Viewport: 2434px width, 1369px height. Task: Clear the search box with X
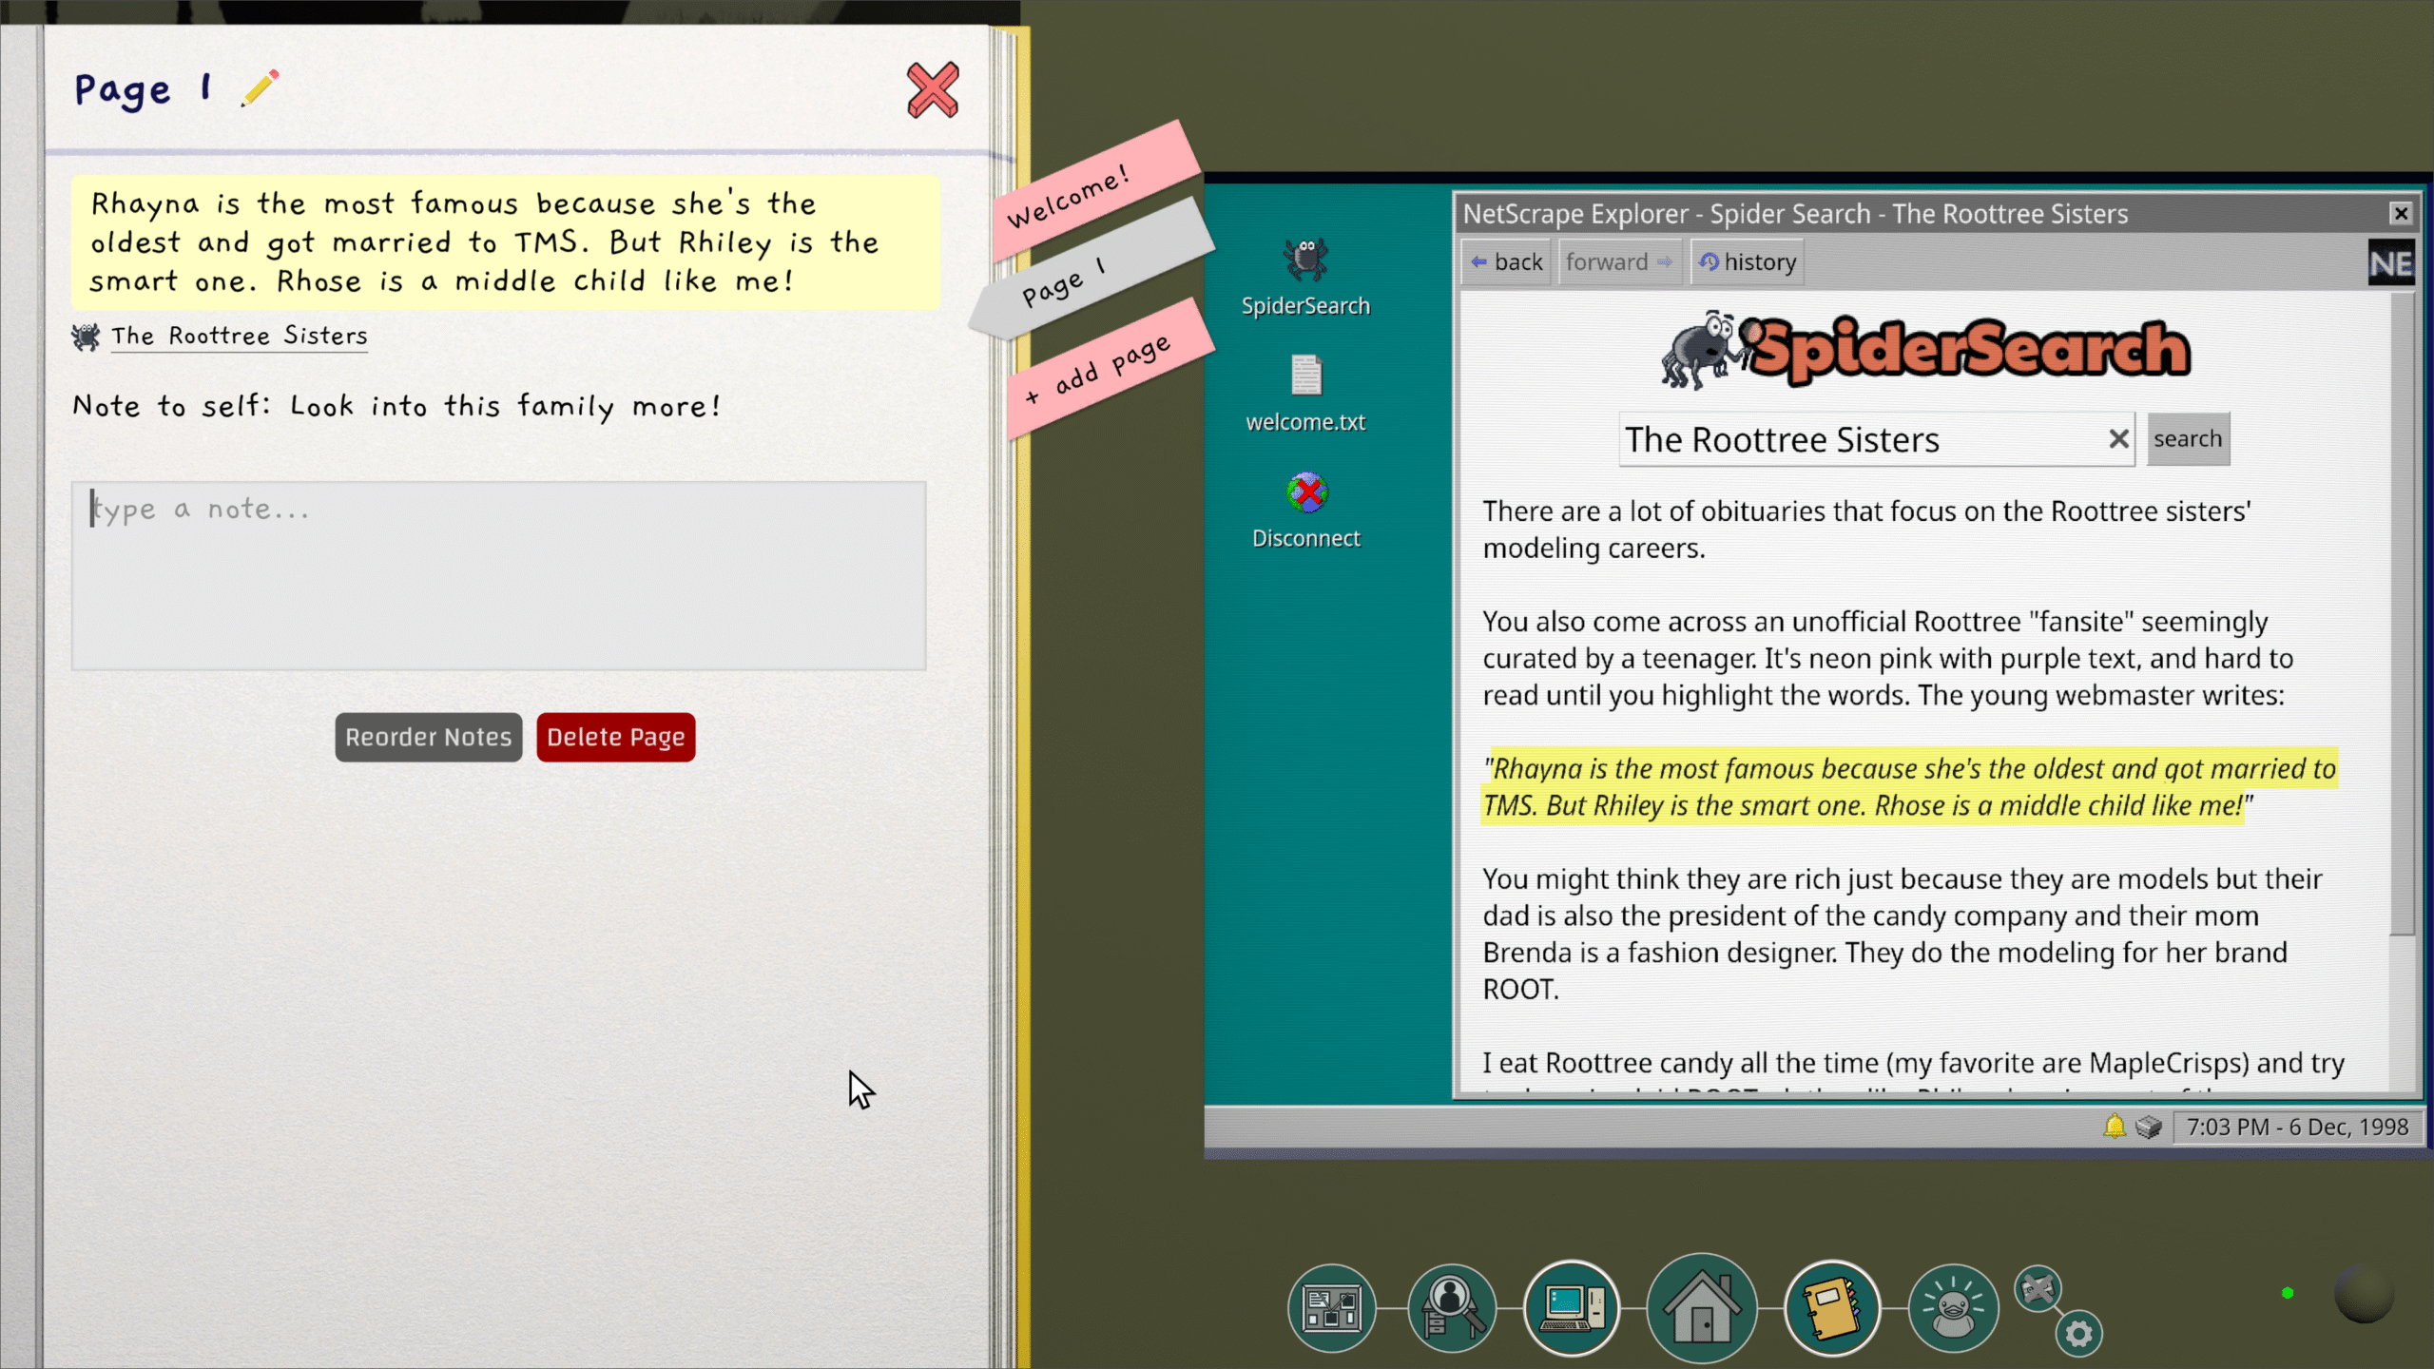click(2118, 438)
